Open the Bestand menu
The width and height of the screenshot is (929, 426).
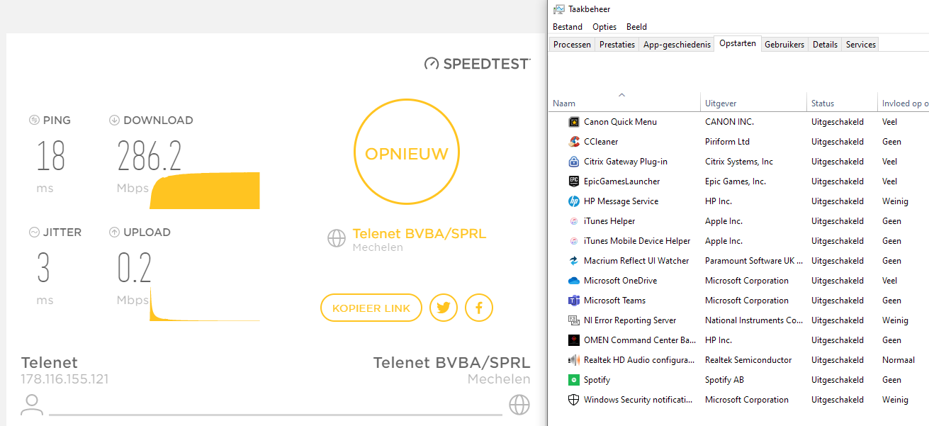tap(568, 27)
